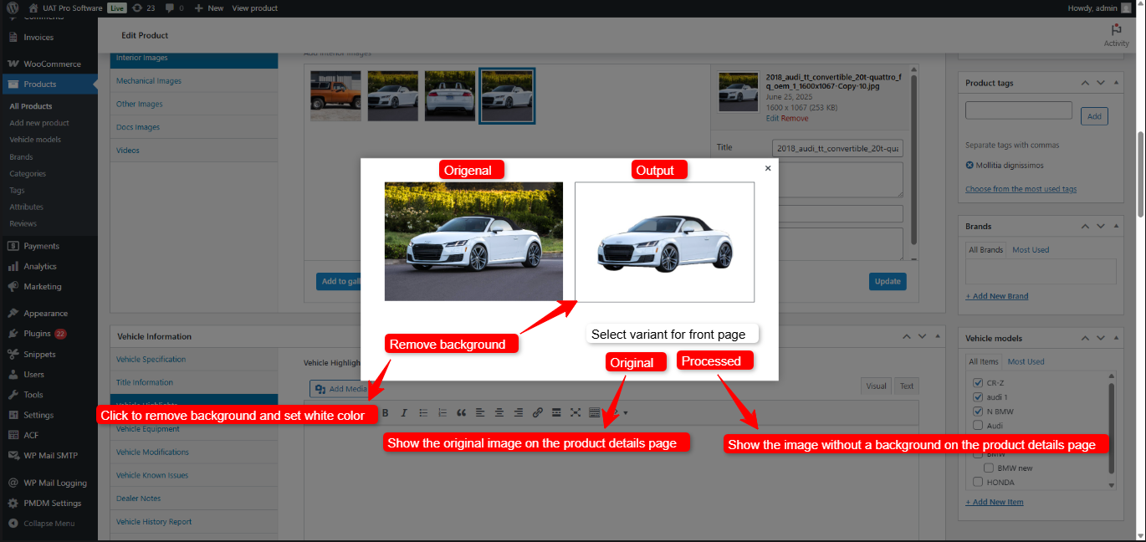Select the orange truck thumbnail
Screen dimensions: 1146x542
pyautogui.click(x=336, y=95)
